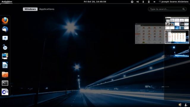Open Shotwell photo viewer icon
The image size is (190, 107).
pyautogui.click(x=5, y=56)
